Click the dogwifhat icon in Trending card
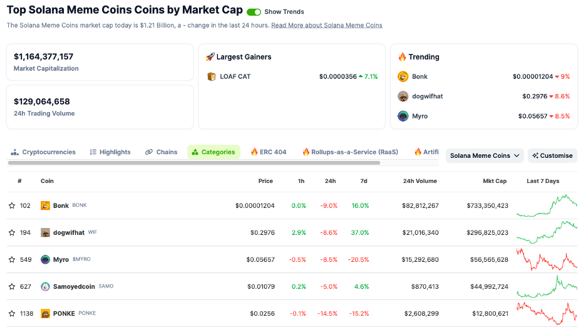586x327 pixels. pos(403,96)
